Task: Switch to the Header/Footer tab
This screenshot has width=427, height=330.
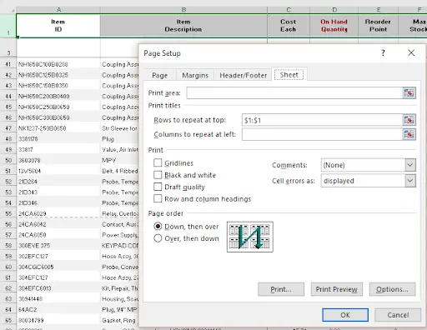Action: [244, 75]
